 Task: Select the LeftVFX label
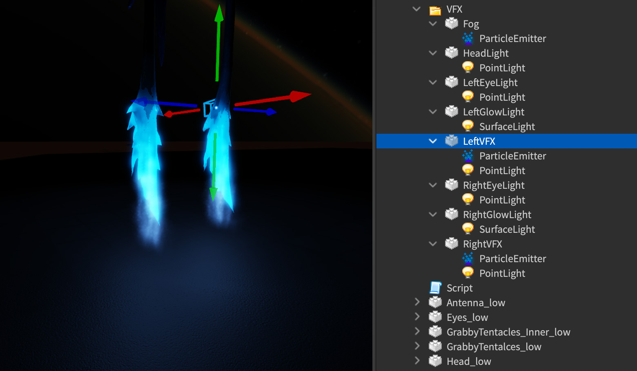point(479,141)
